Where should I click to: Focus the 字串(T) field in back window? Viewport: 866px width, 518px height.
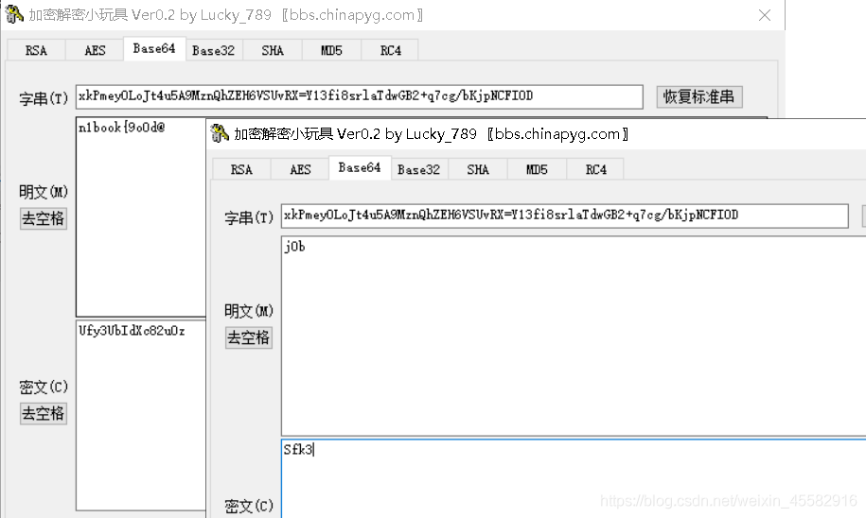360,96
